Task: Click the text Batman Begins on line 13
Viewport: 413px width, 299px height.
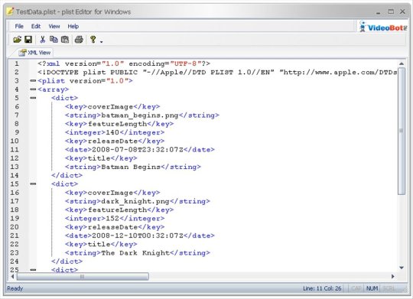Action: [131, 167]
